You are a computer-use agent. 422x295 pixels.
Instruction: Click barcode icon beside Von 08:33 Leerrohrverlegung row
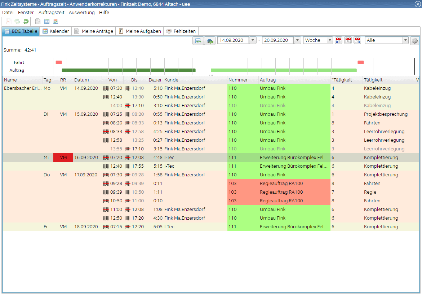[x=106, y=132]
